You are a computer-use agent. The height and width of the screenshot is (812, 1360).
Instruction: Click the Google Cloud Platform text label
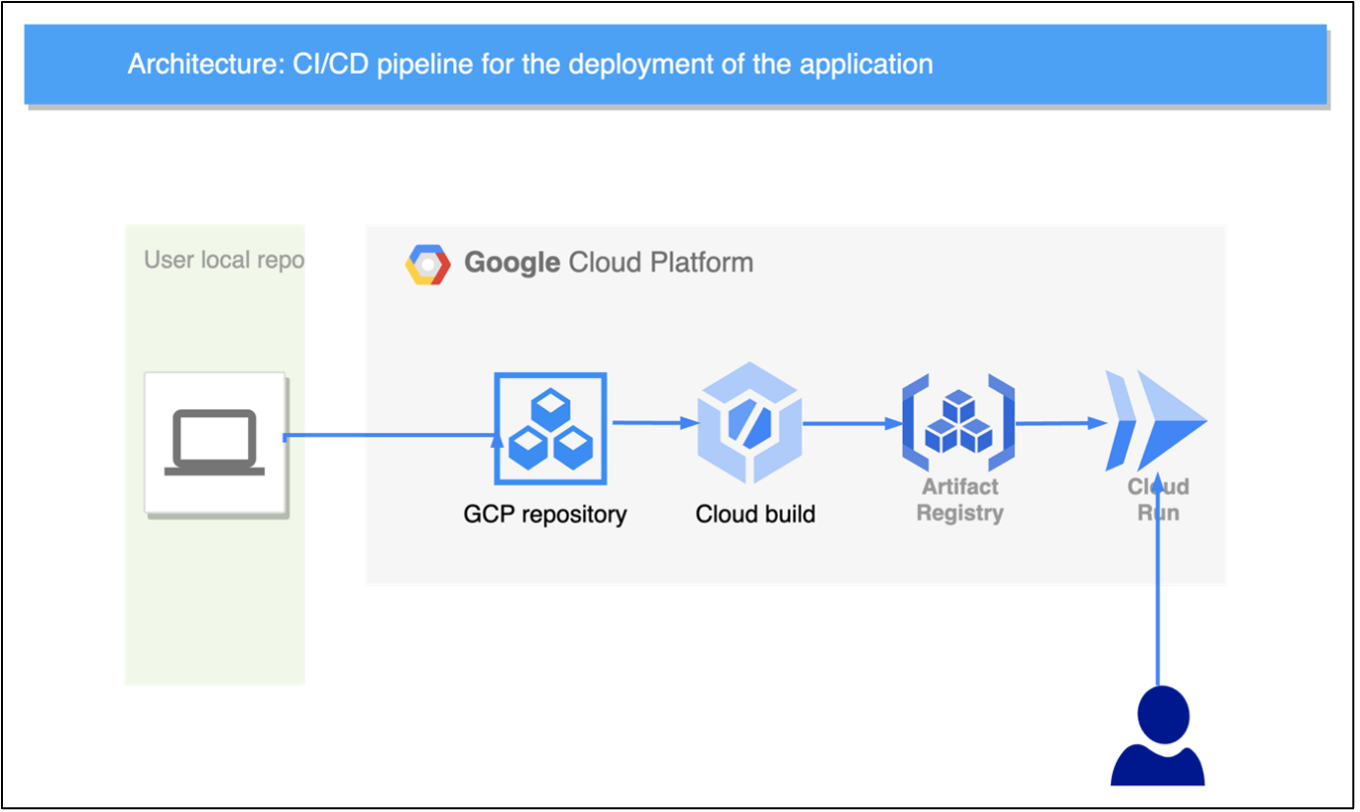pos(608,262)
